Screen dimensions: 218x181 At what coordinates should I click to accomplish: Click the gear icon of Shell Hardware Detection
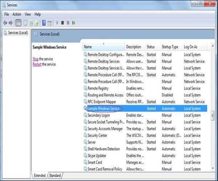tap(85, 149)
